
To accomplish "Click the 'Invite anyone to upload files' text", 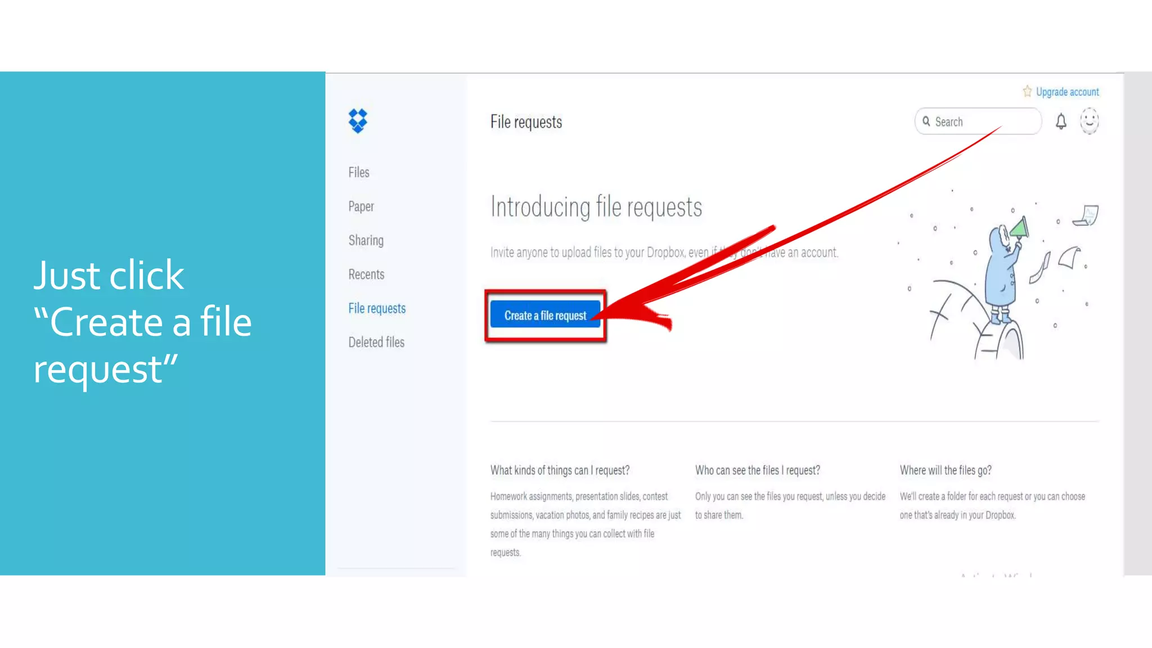I will click(664, 253).
